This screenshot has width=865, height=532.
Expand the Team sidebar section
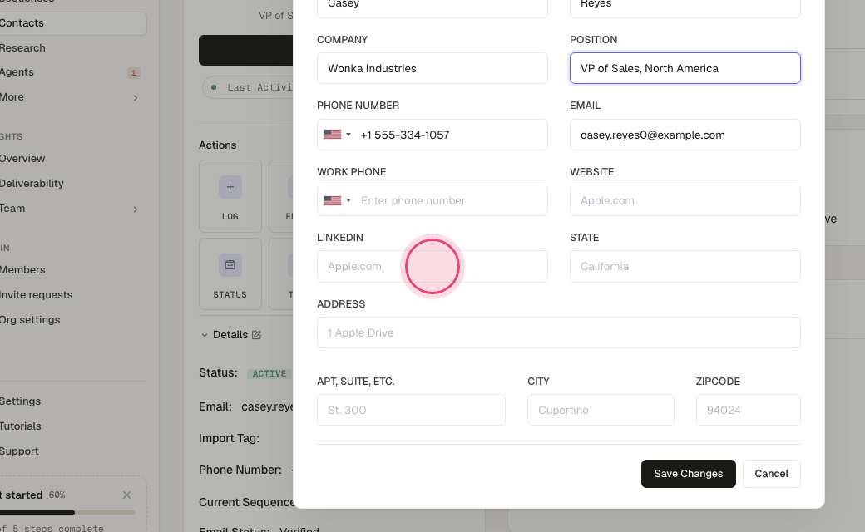coord(135,209)
